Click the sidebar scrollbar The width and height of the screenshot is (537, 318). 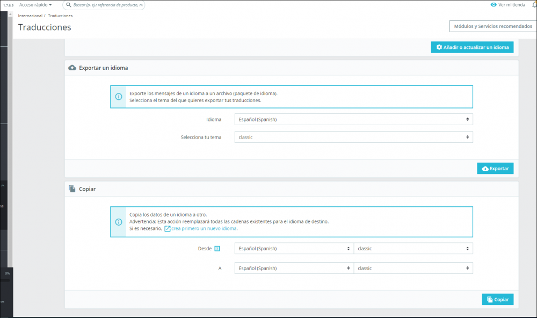tap(10, 141)
